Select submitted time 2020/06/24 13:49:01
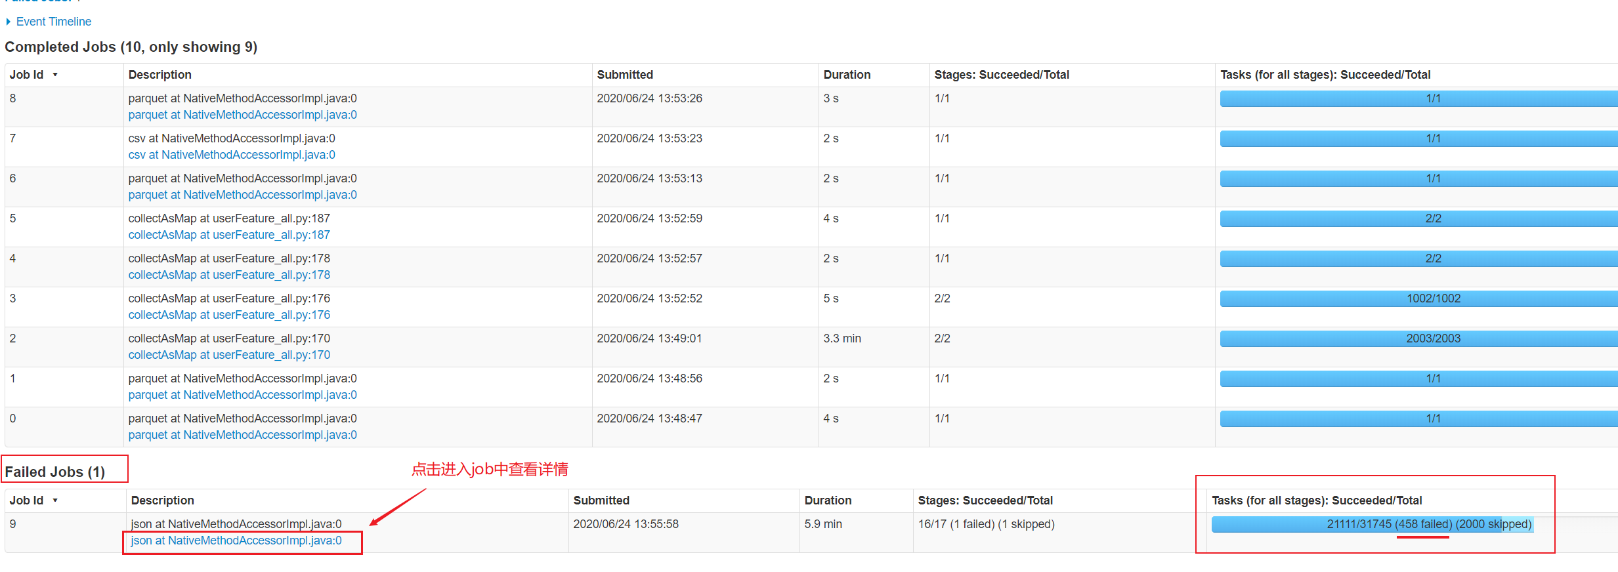The width and height of the screenshot is (1618, 572). coord(649,338)
